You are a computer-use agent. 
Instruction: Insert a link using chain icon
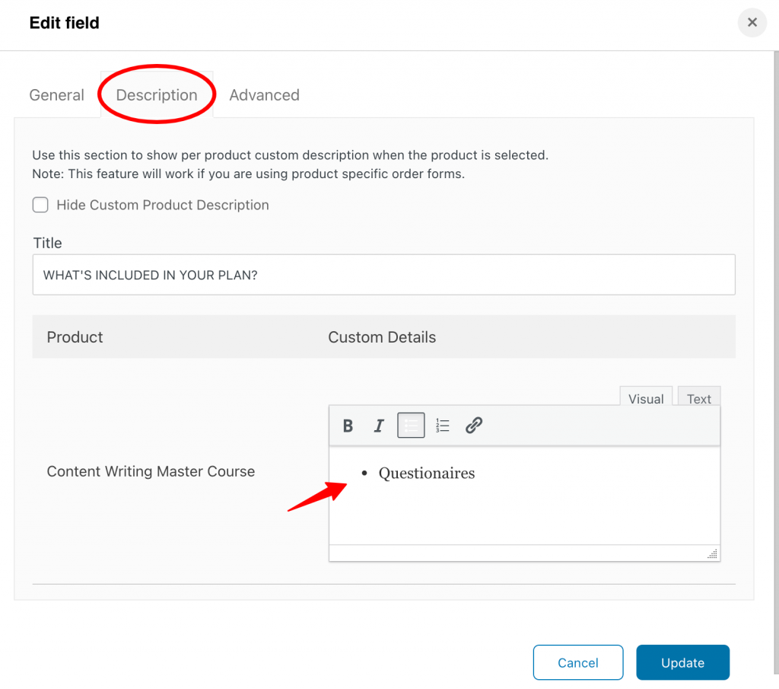(473, 426)
